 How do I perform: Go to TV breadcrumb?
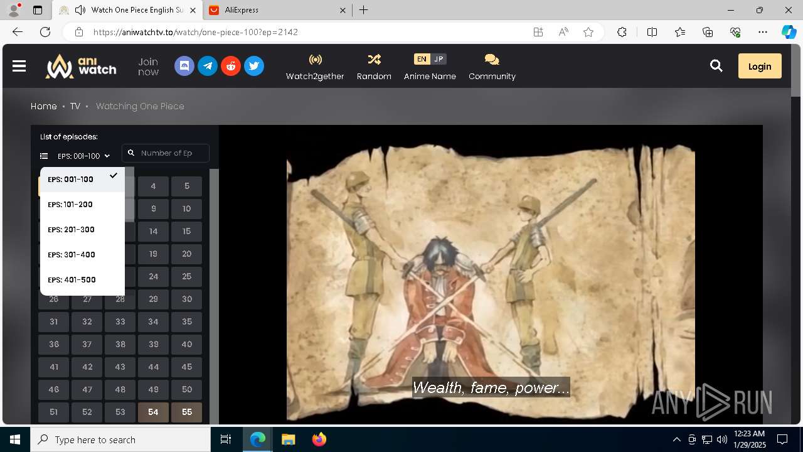[75, 106]
